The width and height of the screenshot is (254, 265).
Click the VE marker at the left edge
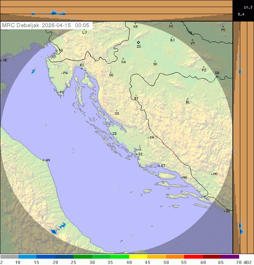point(1,60)
